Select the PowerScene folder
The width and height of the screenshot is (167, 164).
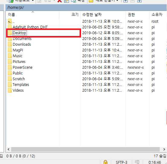(22, 67)
